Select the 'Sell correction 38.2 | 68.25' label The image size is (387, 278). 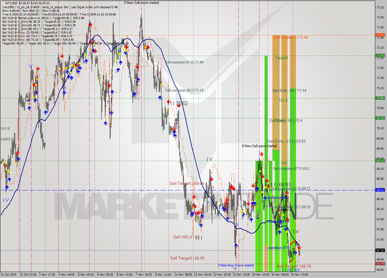pyautogui.click(x=291, y=207)
